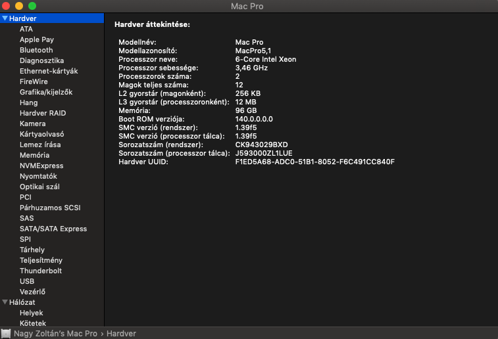The image size is (498, 339).
Task: Click the 3,46 GHz processor speed
Action: 251,68
